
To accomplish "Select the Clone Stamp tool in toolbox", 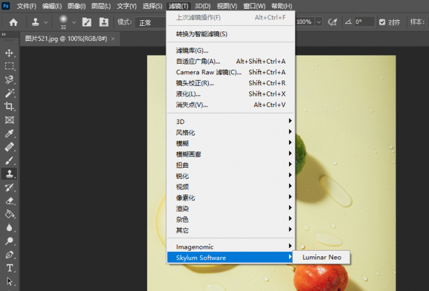I will [9, 174].
